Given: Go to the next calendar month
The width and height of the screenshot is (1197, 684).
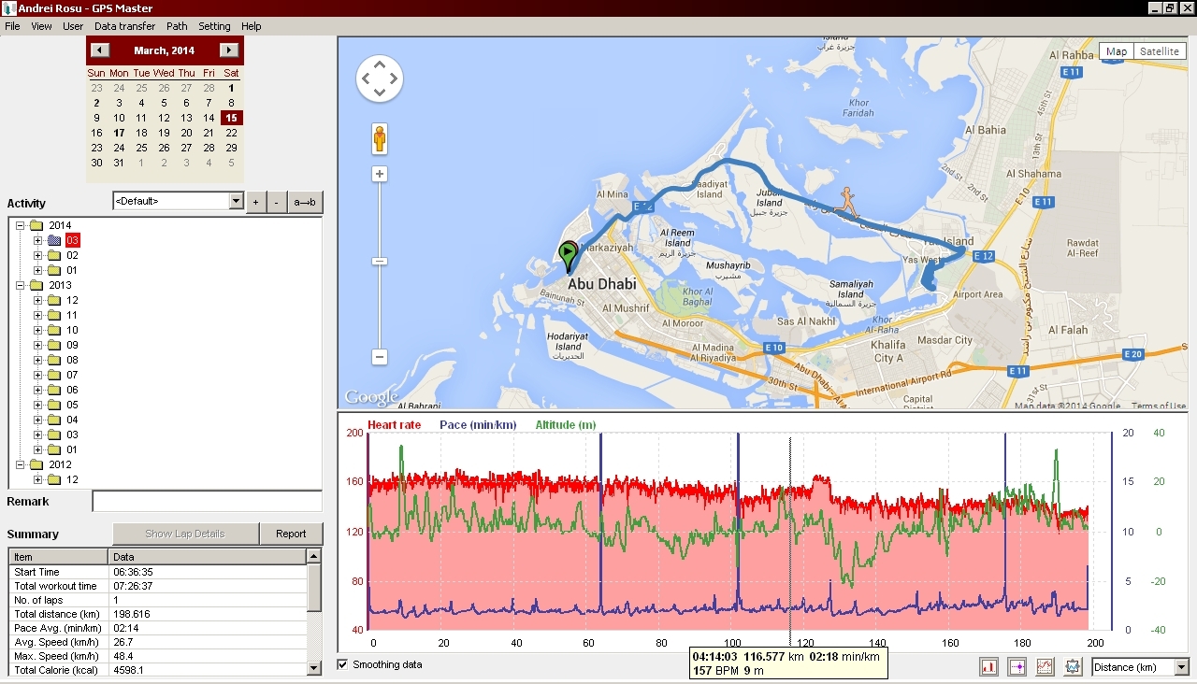Looking at the screenshot, I should coord(228,50).
